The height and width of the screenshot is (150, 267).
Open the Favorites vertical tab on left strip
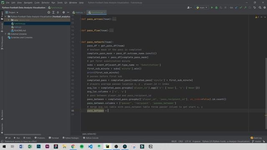2,128
